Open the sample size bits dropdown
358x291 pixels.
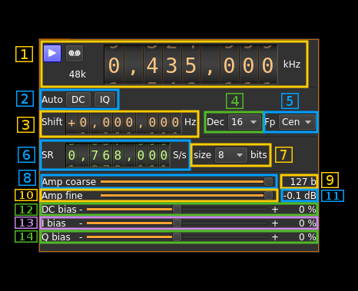pos(231,155)
